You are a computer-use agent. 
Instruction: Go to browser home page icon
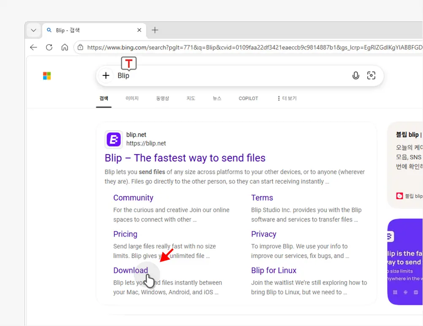coord(65,47)
